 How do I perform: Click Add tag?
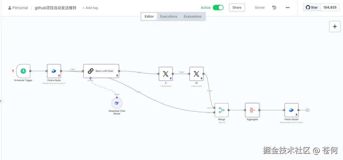(90, 8)
